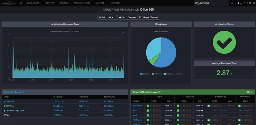Image resolution: width=256 pixels, height=125 pixels.
Task: Open the user profile icon
Action: tap(238, 3)
